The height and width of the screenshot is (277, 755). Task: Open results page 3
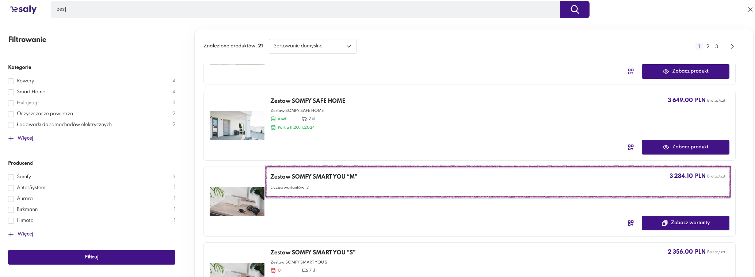point(717,46)
